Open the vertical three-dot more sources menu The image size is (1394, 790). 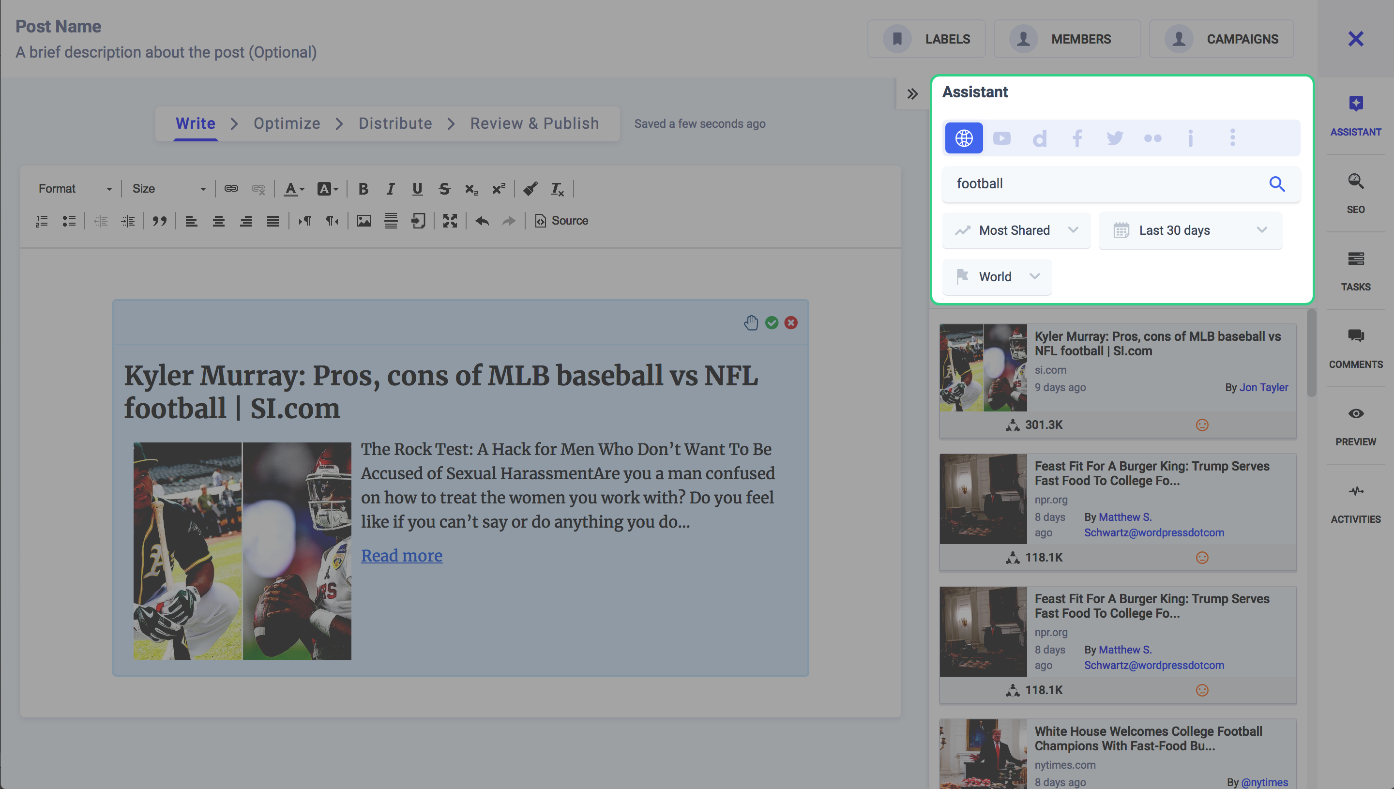tap(1232, 138)
